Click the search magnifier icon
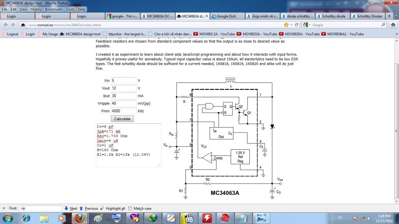Image resolution: width=399 pixels, height=224 pixels. tap(383, 25)
